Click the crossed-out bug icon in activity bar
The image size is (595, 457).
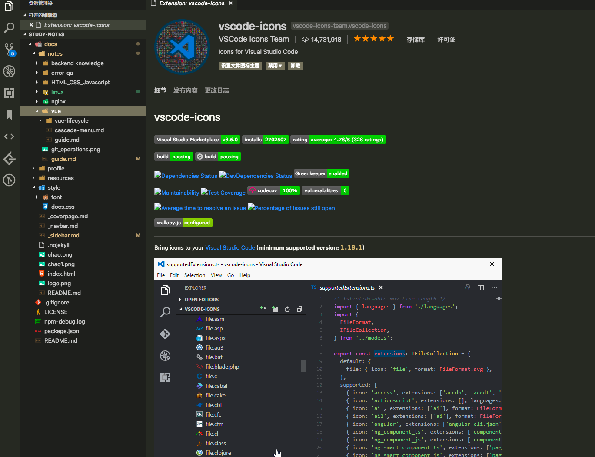tap(9, 71)
